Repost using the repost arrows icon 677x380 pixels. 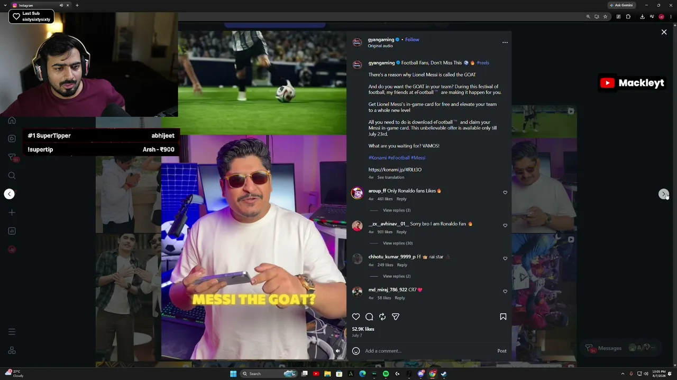(382, 317)
